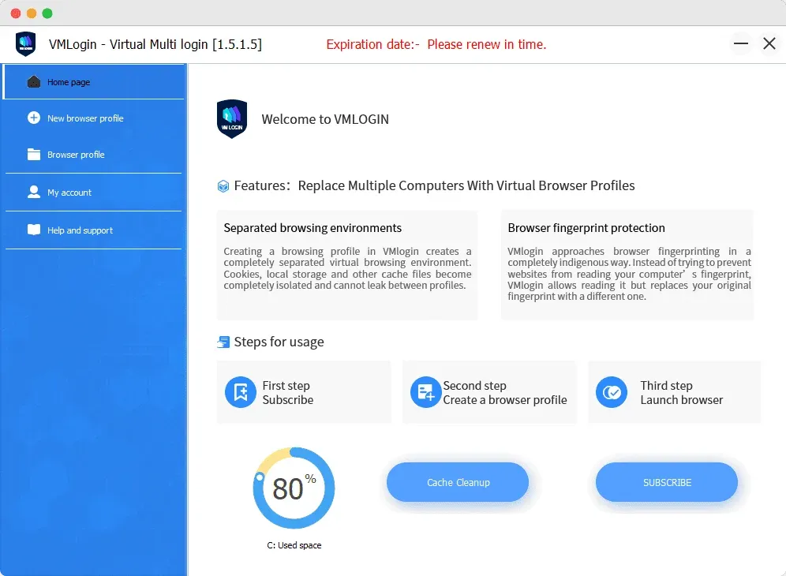Screen dimensions: 786x576
Task: Click the Separated browsing environments heading
Action: [313, 227]
